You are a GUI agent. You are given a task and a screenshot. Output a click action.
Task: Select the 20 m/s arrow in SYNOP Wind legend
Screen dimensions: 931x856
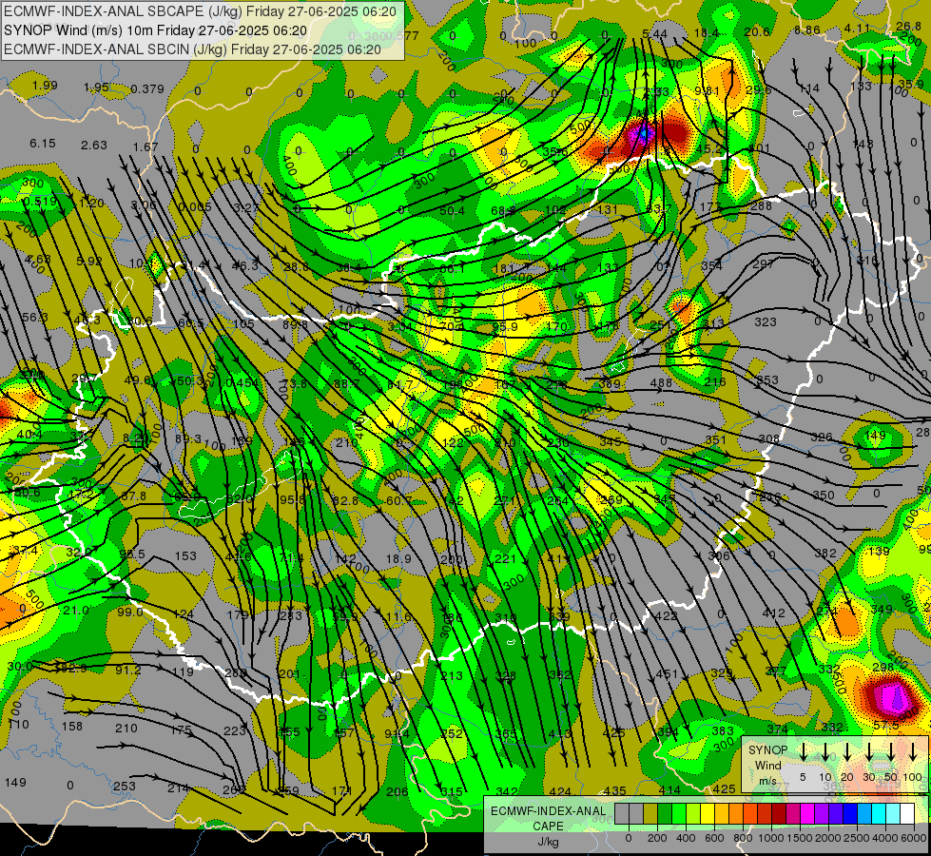pyautogui.click(x=846, y=752)
